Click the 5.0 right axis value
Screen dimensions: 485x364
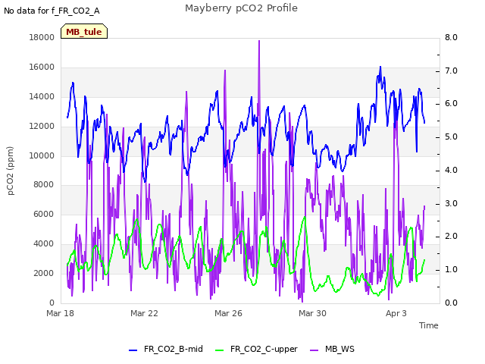click(452, 136)
